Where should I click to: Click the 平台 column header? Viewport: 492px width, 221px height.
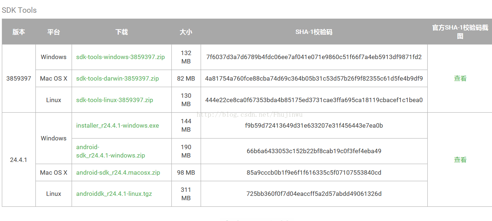pyautogui.click(x=53, y=32)
